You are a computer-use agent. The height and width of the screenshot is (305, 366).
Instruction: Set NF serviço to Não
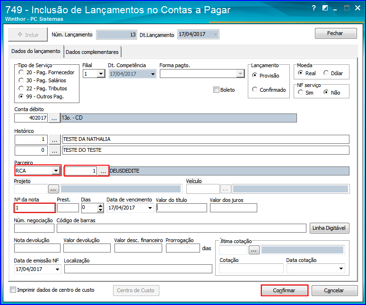pos(326,92)
